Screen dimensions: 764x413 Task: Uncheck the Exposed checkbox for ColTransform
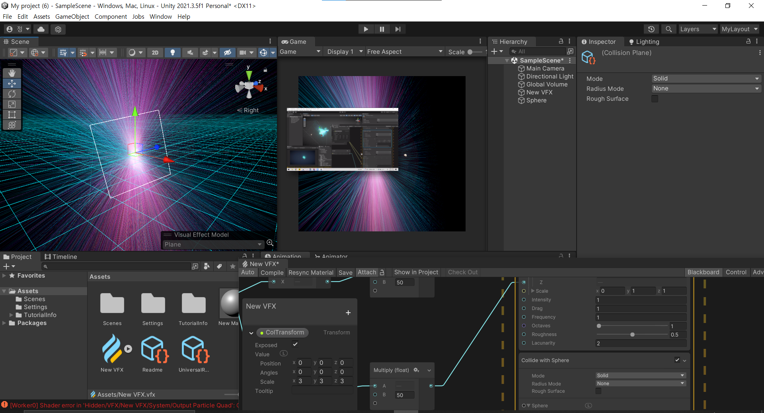click(295, 344)
